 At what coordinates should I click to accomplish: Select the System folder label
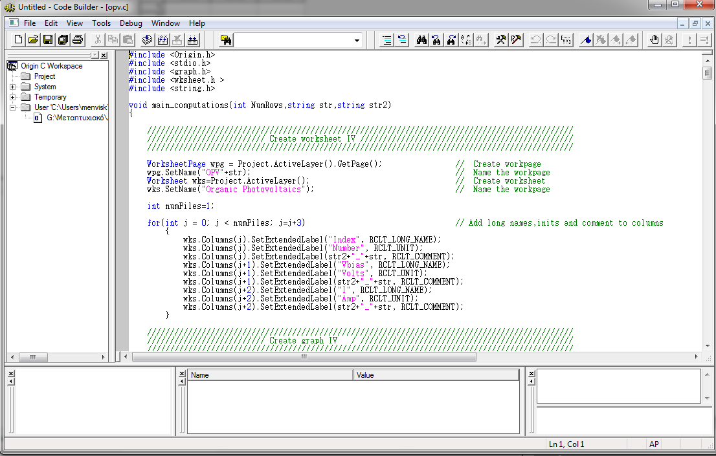point(45,87)
